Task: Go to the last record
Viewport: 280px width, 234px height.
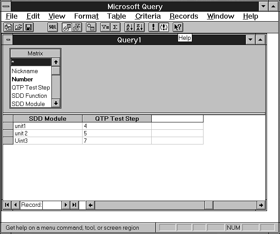Action: 74,205
